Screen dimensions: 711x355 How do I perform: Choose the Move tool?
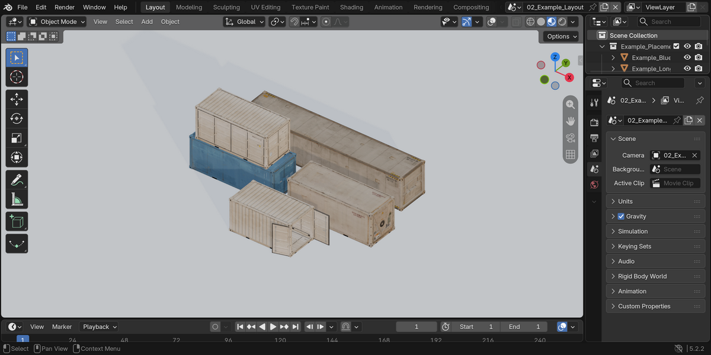(x=17, y=99)
